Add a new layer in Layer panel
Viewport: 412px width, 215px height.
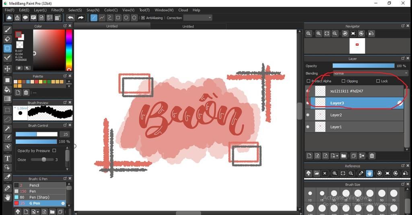tap(309, 156)
